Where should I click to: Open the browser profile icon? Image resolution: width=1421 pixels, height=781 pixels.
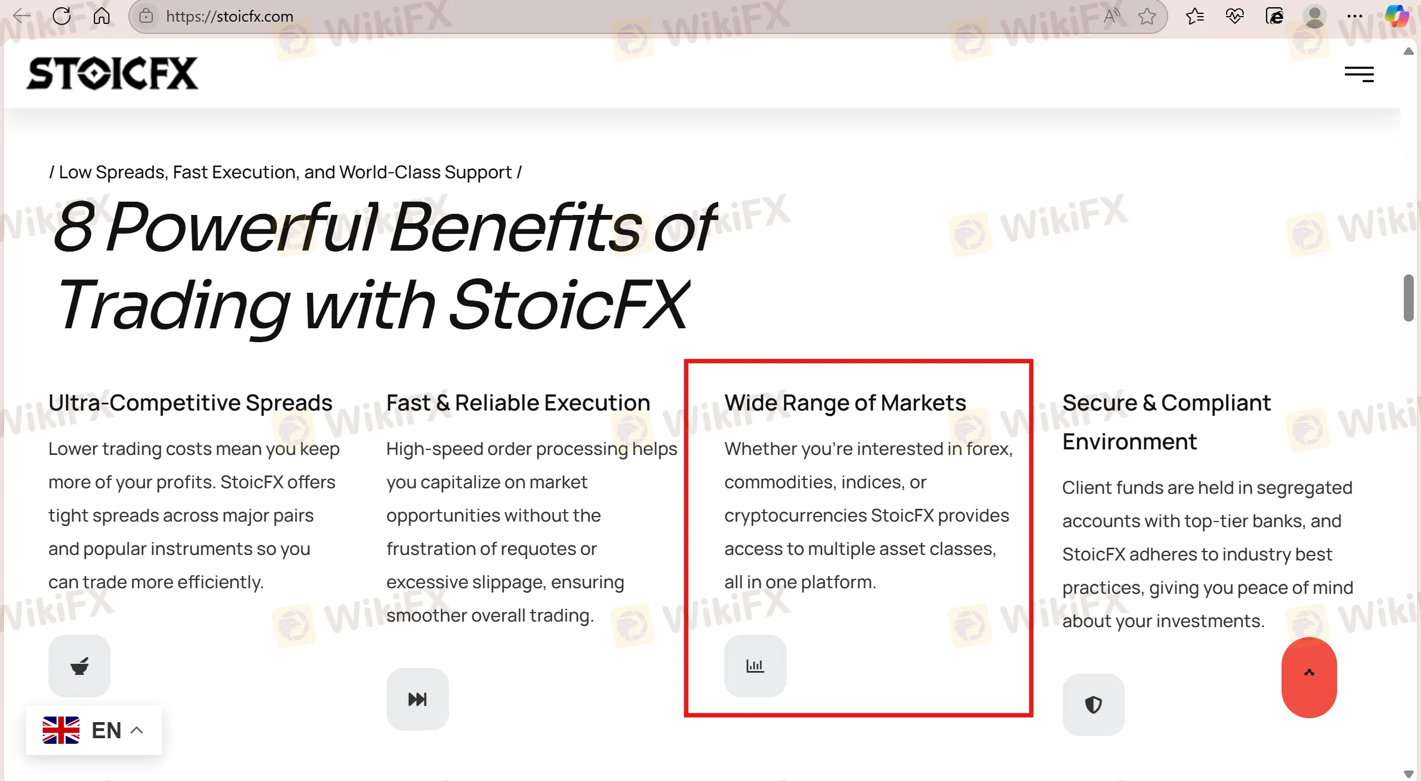tap(1314, 17)
